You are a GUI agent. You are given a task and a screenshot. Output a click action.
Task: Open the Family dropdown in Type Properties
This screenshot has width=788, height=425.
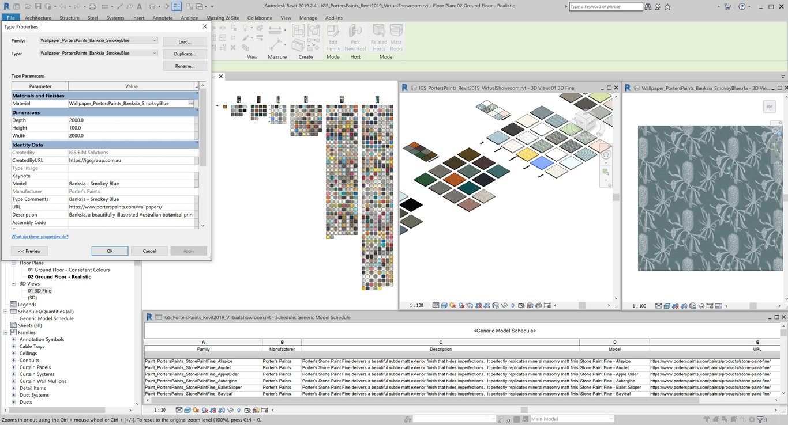[153, 40]
